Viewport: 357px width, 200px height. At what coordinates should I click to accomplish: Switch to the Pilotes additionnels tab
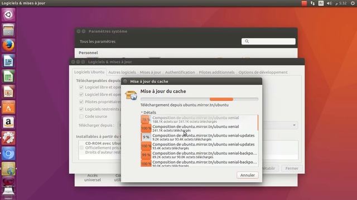216,72
